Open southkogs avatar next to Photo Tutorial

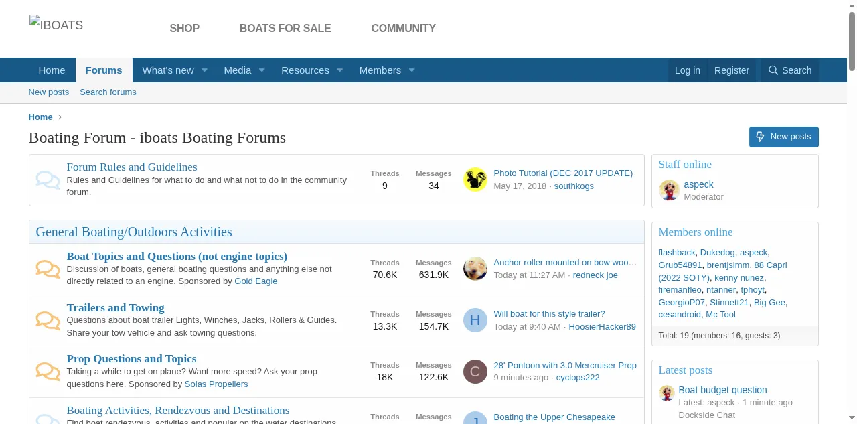tap(475, 180)
